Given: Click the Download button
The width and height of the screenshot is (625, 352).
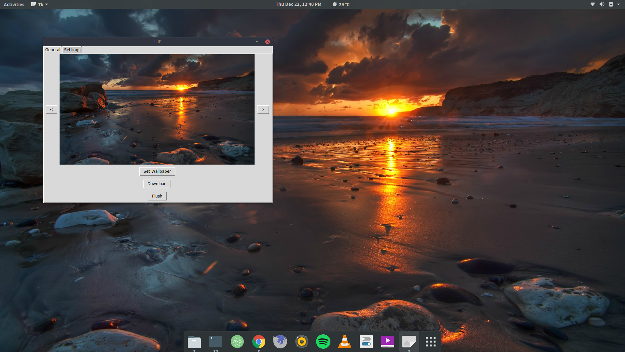Looking at the screenshot, I should click(157, 184).
